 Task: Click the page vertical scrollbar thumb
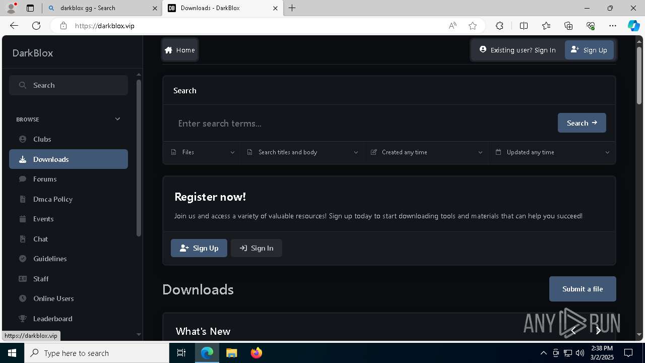(x=639, y=76)
